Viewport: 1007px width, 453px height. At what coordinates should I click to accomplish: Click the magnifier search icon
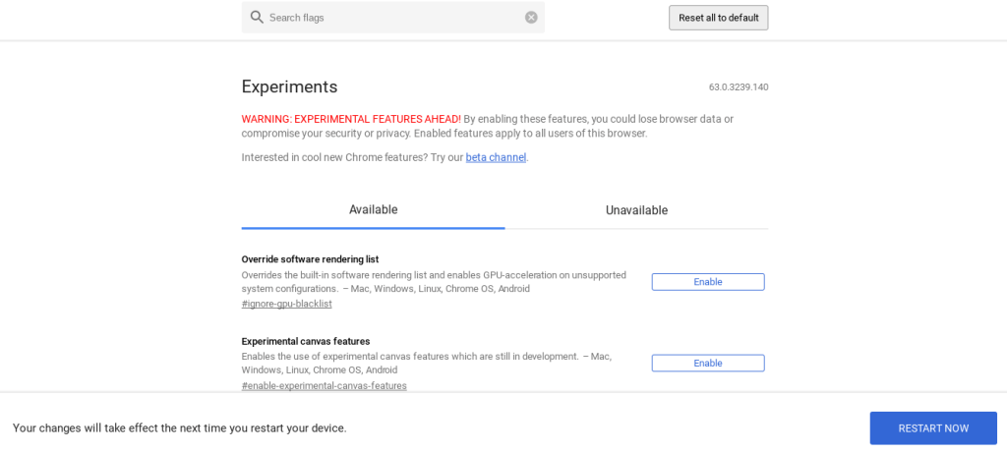(257, 17)
